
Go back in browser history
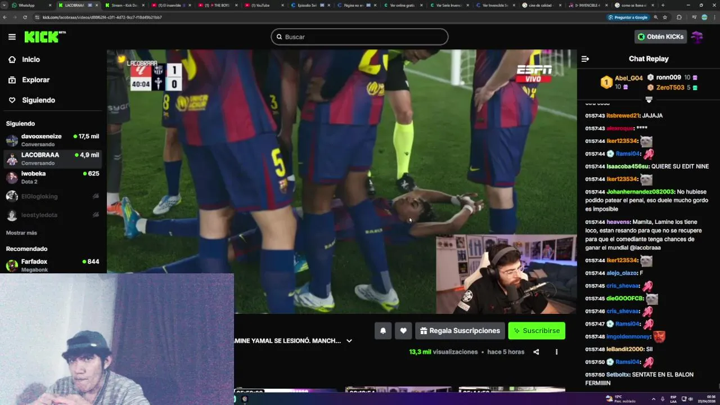pyautogui.click(x=5, y=17)
